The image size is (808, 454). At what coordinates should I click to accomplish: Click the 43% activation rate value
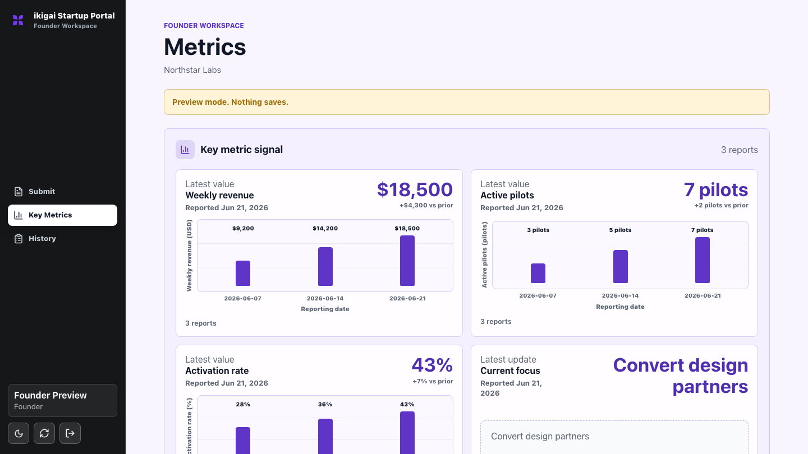(x=432, y=365)
